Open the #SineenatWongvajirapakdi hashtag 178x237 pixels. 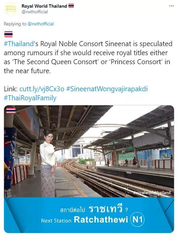click(x=107, y=89)
